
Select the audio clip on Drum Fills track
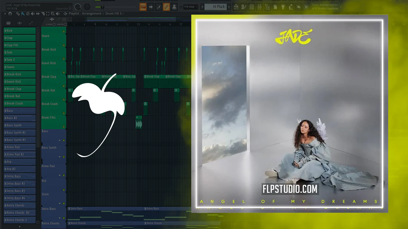[x=139, y=122]
